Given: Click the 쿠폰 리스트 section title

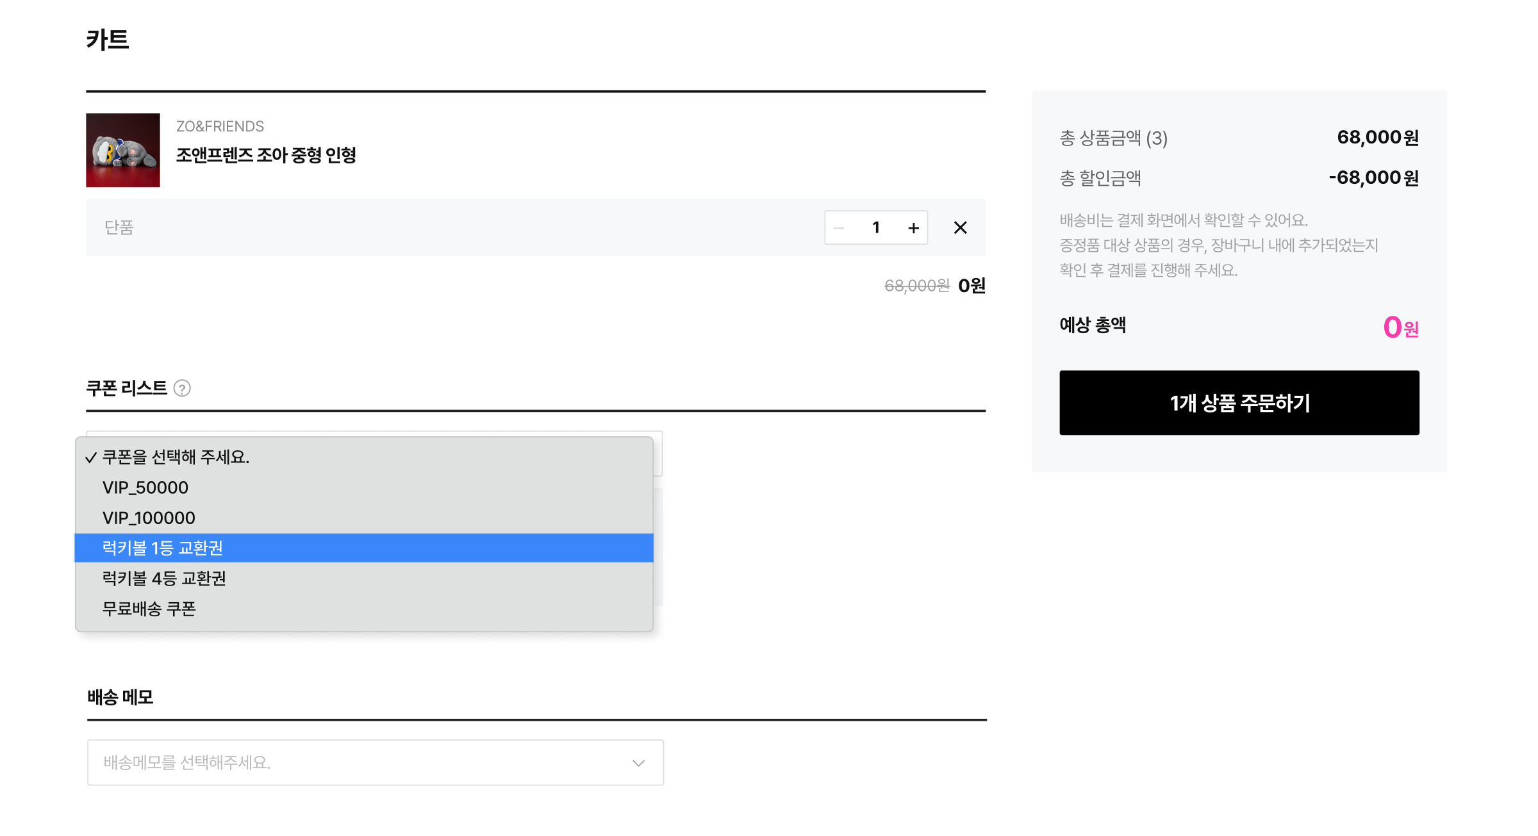Looking at the screenshot, I should (x=127, y=388).
